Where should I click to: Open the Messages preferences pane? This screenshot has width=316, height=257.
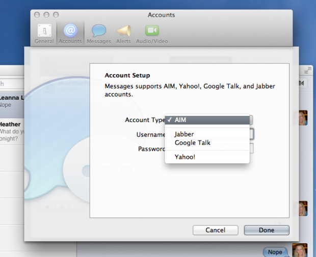point(99,33)
